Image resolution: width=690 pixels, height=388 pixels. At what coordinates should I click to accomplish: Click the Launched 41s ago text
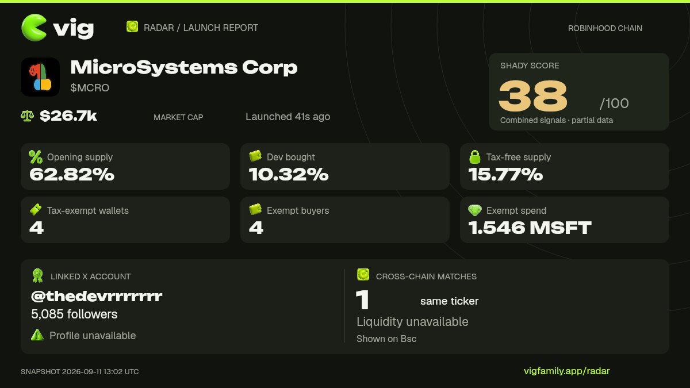(287, 117)
